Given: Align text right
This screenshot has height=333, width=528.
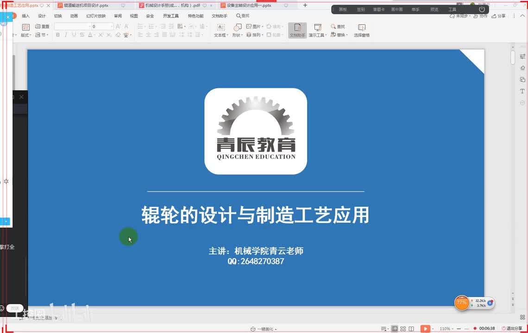Looking at the screenshot, I should click(157, 35).
